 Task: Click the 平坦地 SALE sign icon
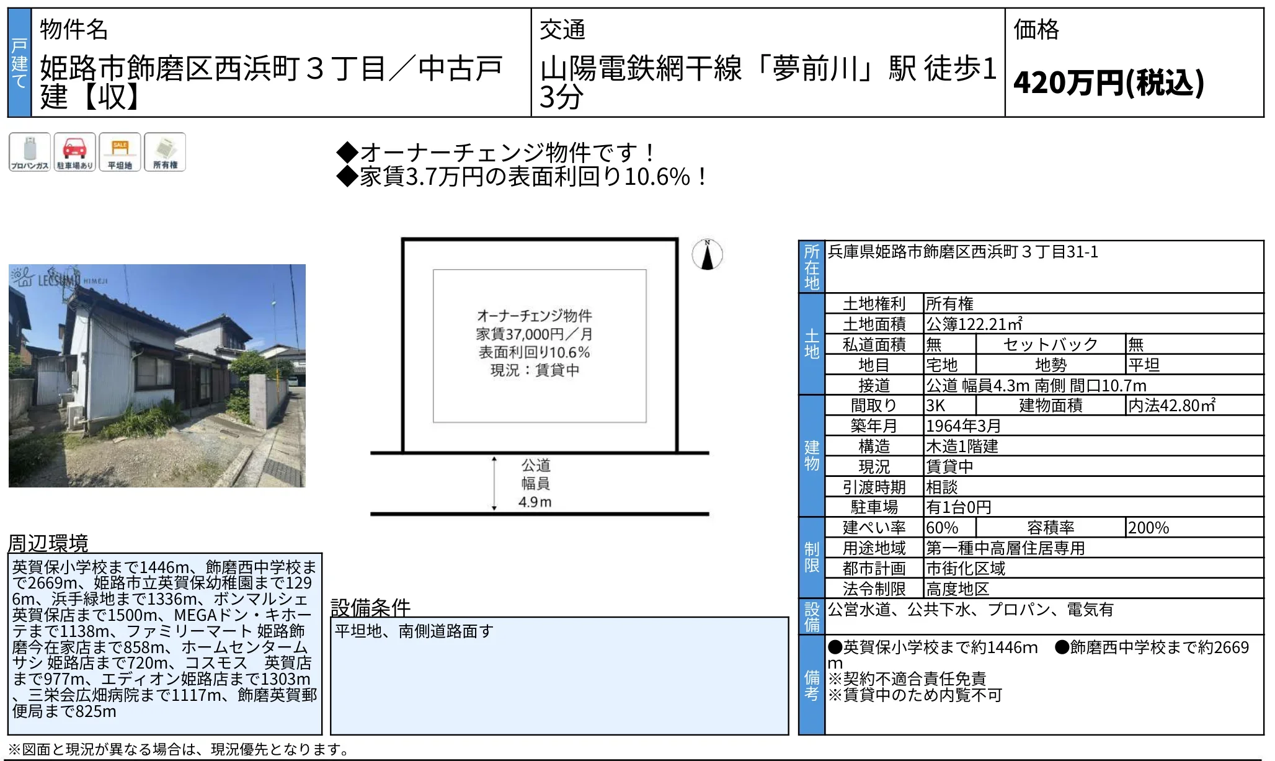tap(120, 152)
